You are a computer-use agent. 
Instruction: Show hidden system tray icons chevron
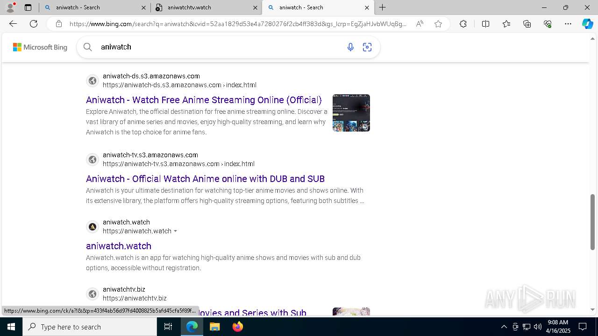tap(504, 327)
